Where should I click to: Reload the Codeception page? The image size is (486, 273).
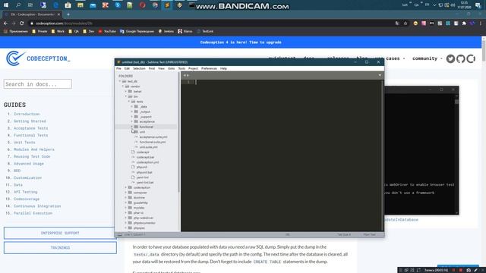coord(22,24)
